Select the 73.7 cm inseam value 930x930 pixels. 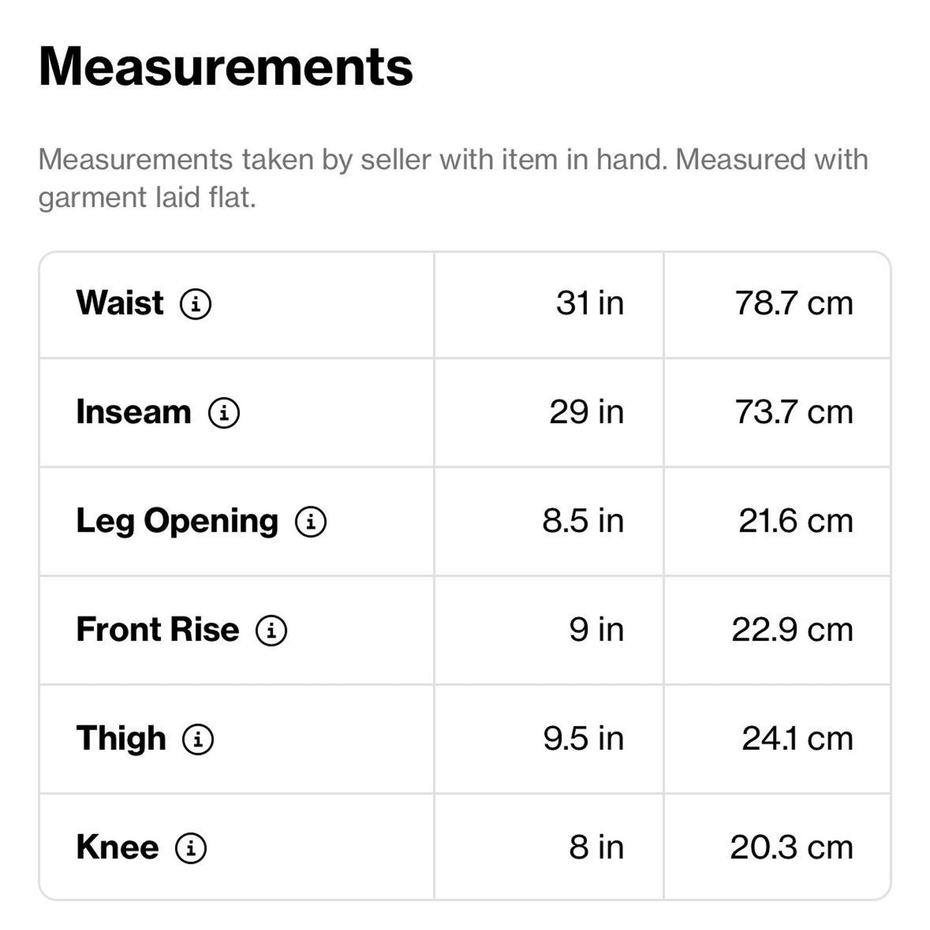coord(794,412)
